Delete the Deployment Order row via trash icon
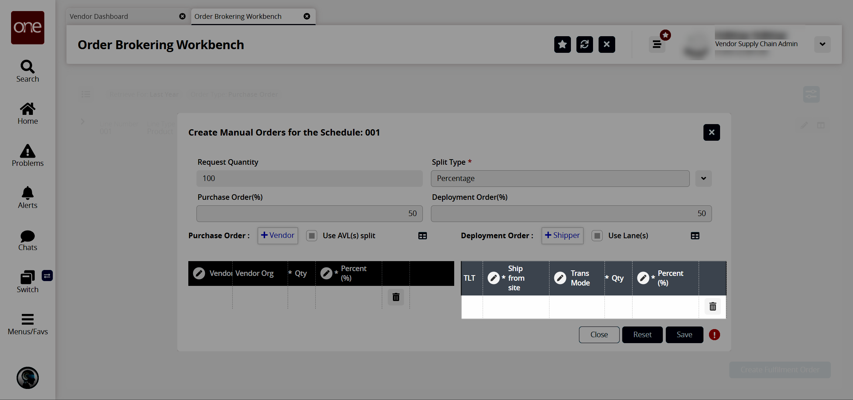Image resolution: width=853 pixels, height=400 pixels. pos(713,307)
